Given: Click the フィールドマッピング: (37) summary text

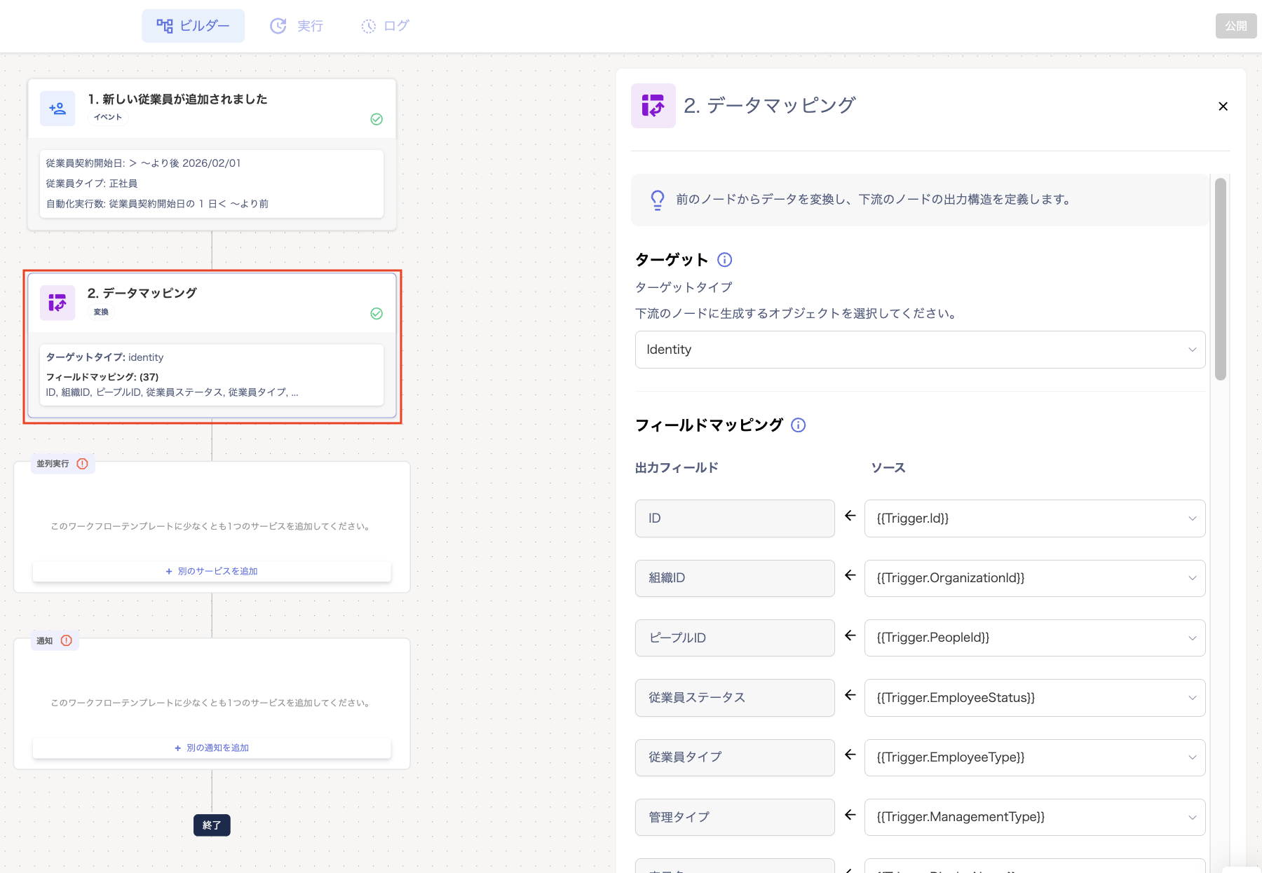Looking at the screenshot, I should click(x=102, y=377).
